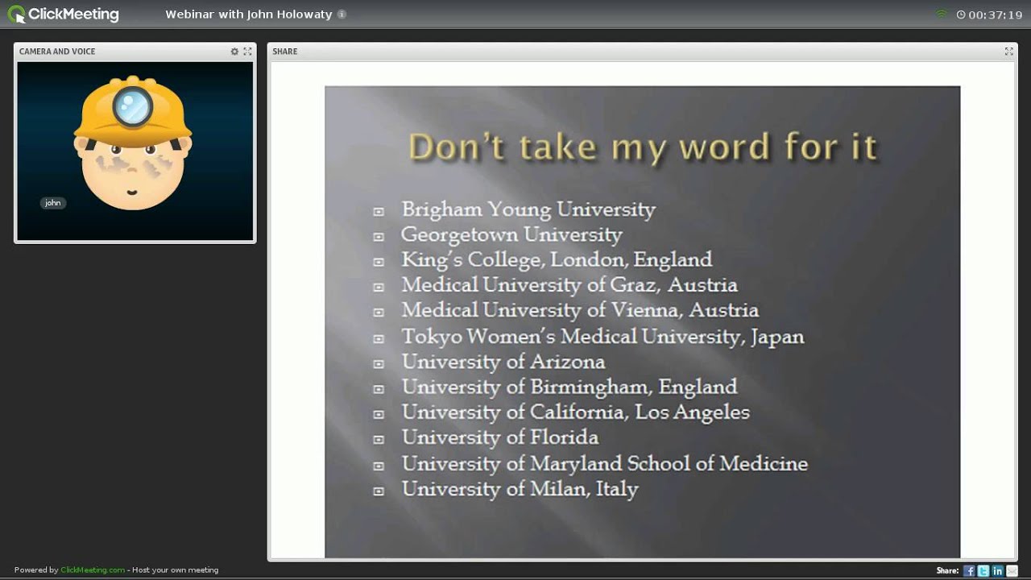The image size is (1031, 580).
Task: Click the Share: label in footer
Action: tap(947, 570)
